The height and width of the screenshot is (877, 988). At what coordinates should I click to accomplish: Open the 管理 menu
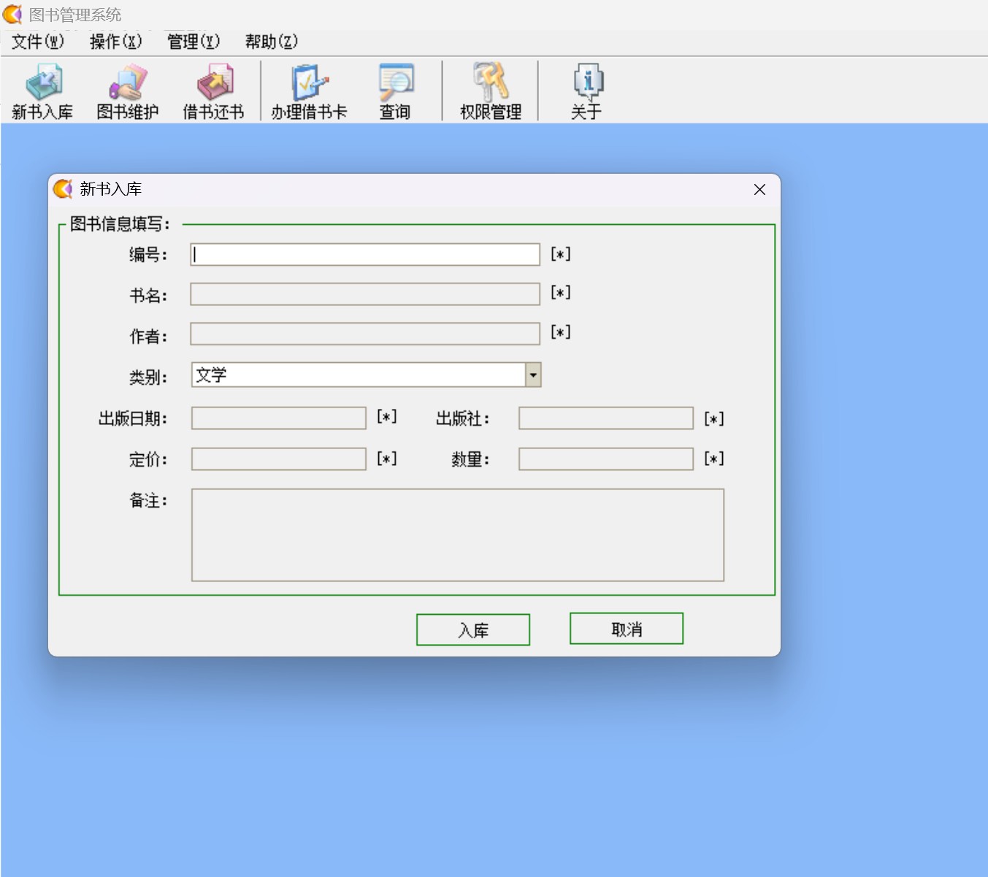click(x=193, y=42)
